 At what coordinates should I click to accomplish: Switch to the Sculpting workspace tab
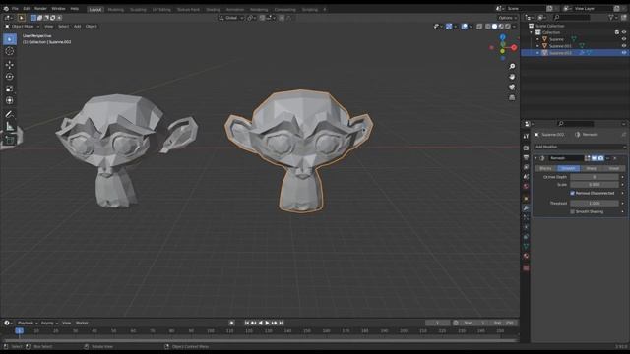138,9
